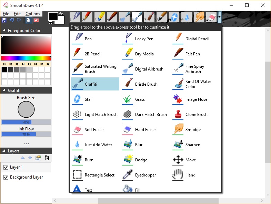The image size is (271, 204).
Task: Click the Save toolbar icon
Action: [4, 20]
